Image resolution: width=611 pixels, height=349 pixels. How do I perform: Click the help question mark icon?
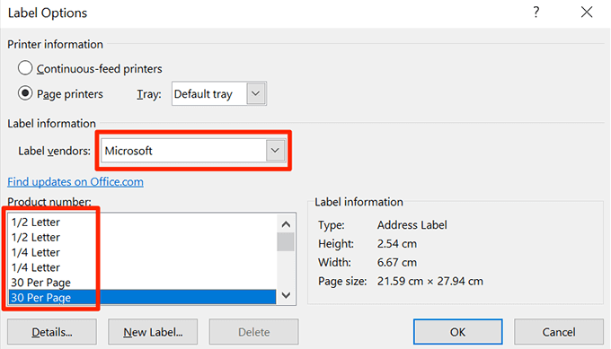pyautogui.click(x=536, y=13)
